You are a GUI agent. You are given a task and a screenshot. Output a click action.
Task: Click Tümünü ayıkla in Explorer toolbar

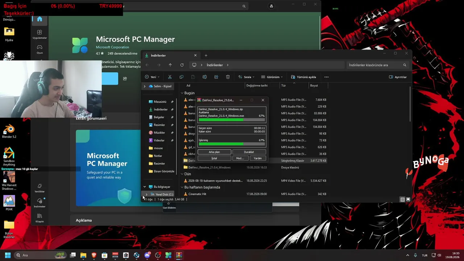(x=303, y=77)
